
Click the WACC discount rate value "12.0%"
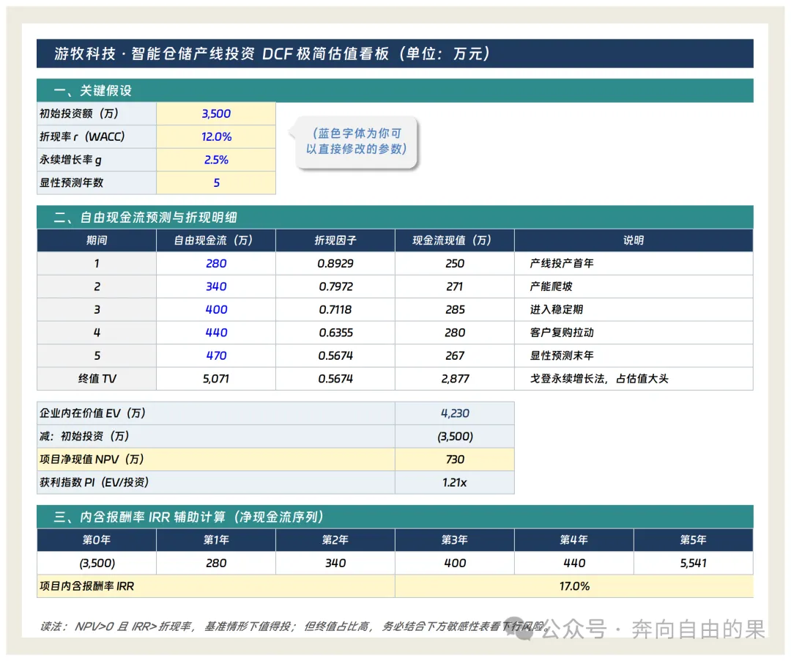[x=216, y=137]
